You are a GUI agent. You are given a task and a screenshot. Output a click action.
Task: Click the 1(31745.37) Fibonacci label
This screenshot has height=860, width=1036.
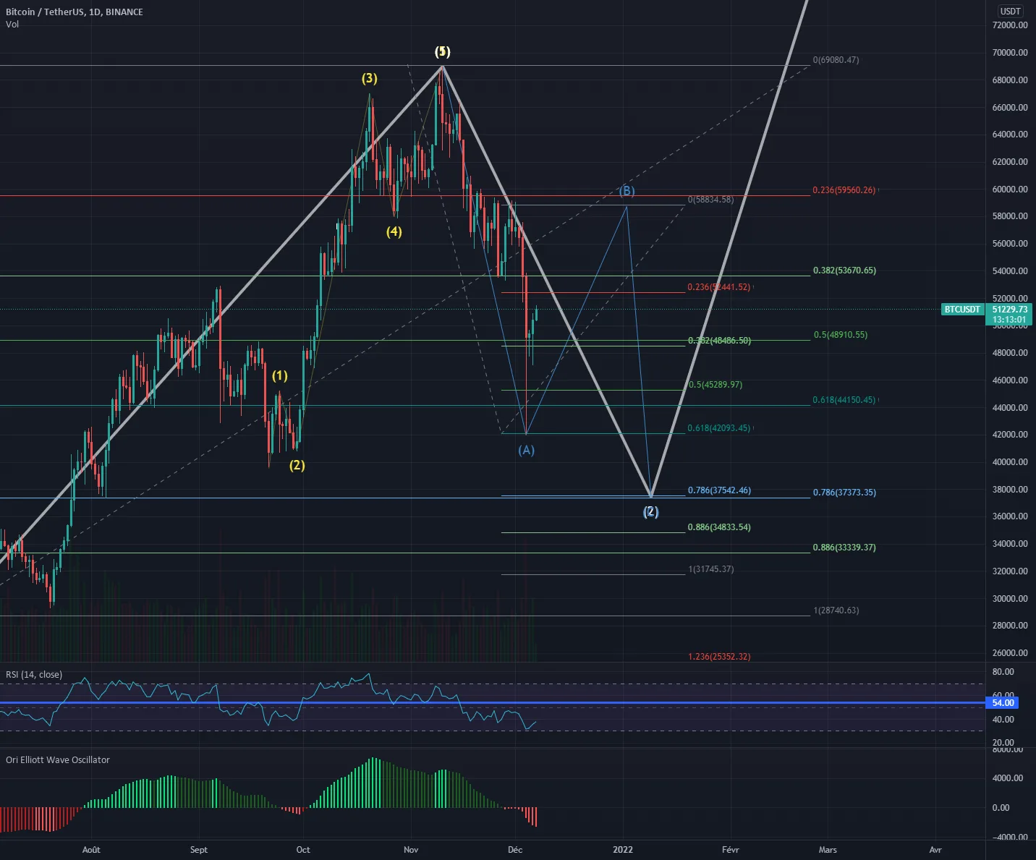(711, 569)
